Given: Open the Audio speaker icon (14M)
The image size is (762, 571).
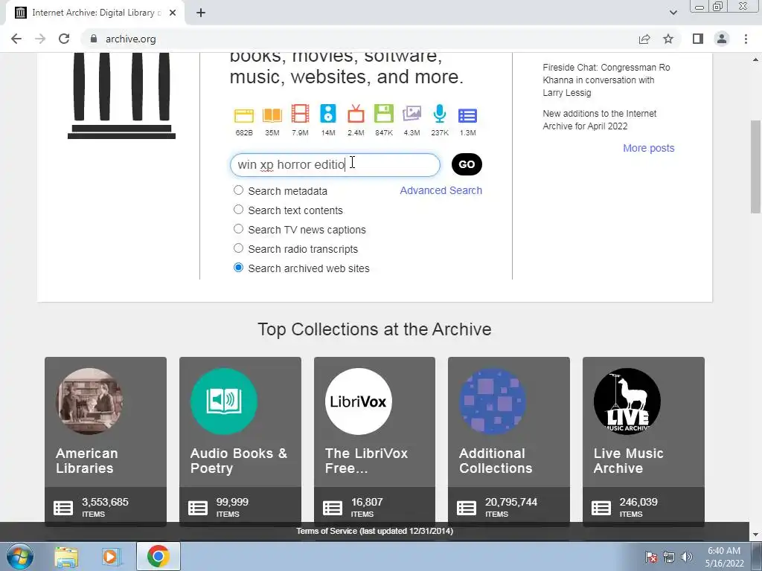Looking at the screenshot, I should pyautogui.click(x=328, y=114).
